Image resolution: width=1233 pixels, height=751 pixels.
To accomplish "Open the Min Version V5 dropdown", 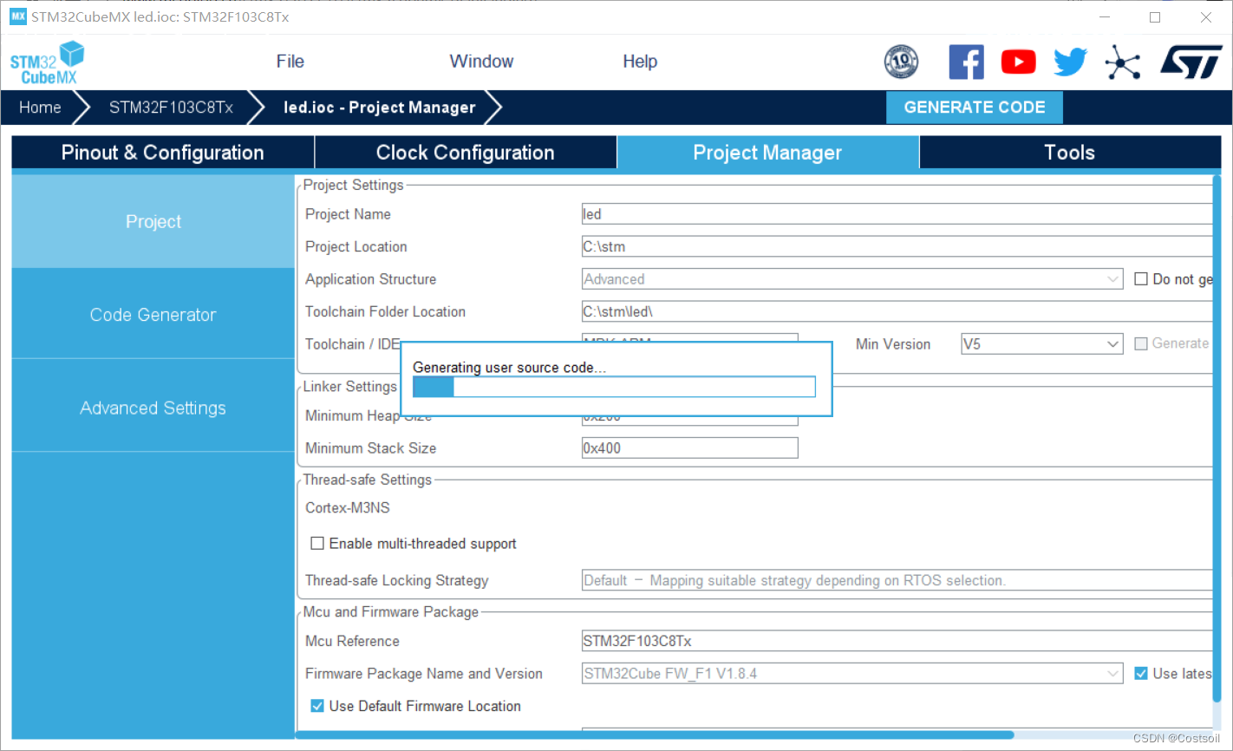I will click(1042, 344).
